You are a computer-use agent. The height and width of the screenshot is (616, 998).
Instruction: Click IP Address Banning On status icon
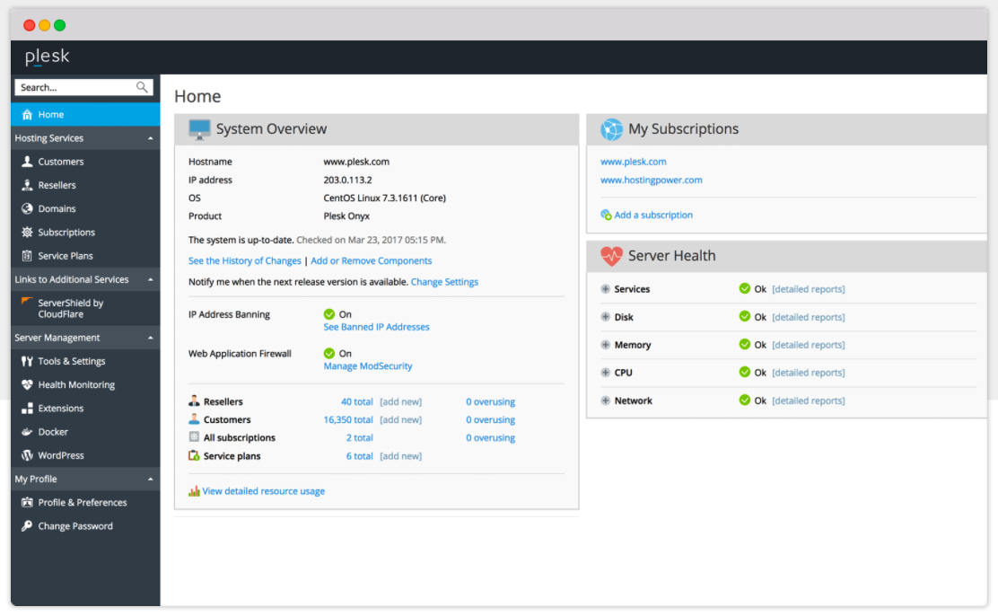click(x=329, y=314)
